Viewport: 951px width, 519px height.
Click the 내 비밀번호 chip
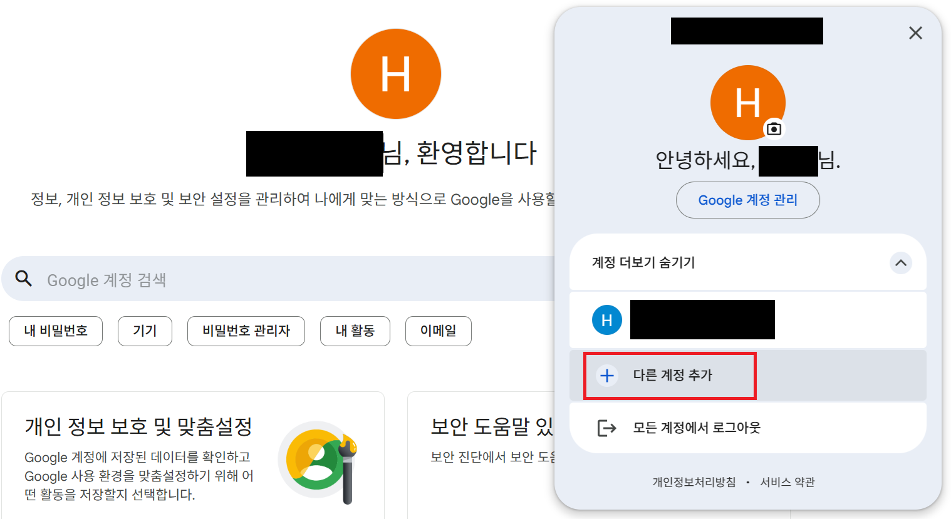click(56, 331)
